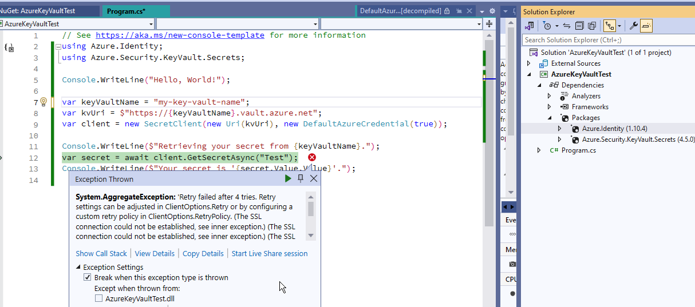Switch to DefaultAzur...[decompiled] tab
This screenshot has height=307, width=695.
416,11
